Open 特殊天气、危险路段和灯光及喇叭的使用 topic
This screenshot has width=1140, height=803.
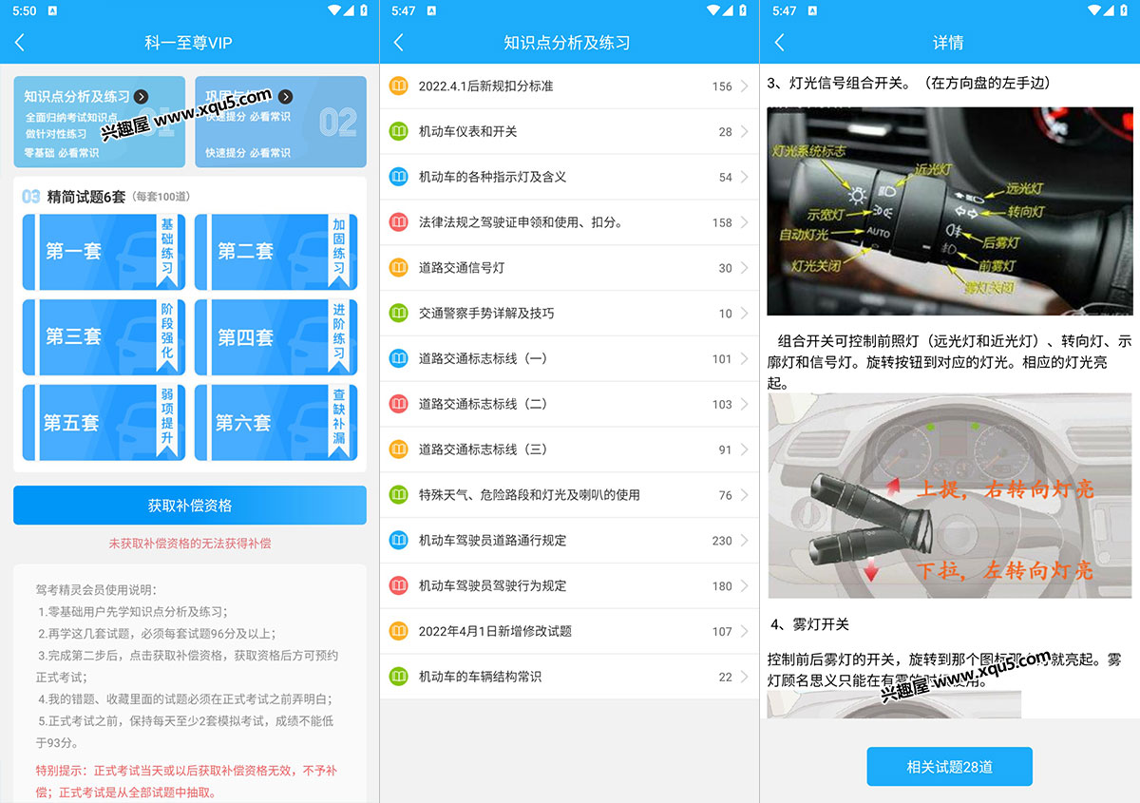click(x=569, y=495)
